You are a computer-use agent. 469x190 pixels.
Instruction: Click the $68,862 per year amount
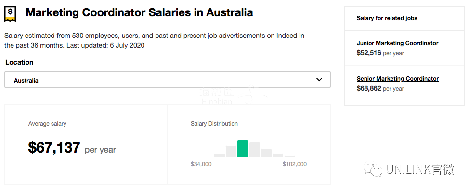pos(380,88)
